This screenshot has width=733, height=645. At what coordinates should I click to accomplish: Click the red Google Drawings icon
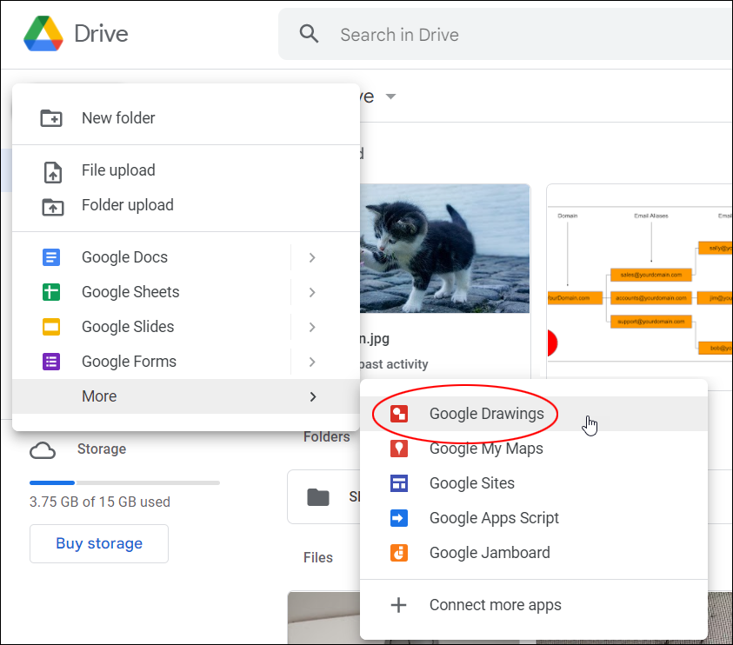tap(399, 414)
